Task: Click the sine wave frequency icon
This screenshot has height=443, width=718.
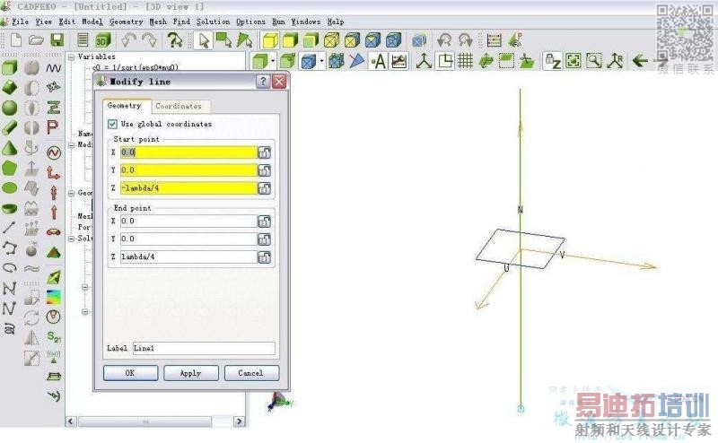Action: pyautogui.click(x=54, y=68)
